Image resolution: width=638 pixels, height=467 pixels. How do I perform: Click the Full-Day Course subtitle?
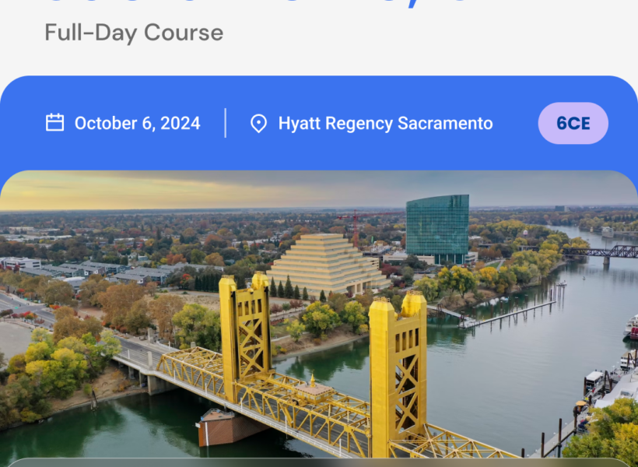[134, 33]
